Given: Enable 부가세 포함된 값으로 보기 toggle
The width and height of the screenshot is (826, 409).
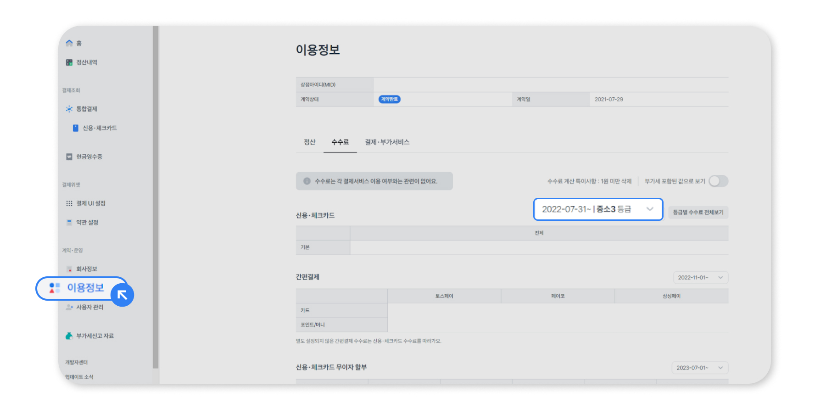Looking at the screenshot, I should click(x=718, y=181).
